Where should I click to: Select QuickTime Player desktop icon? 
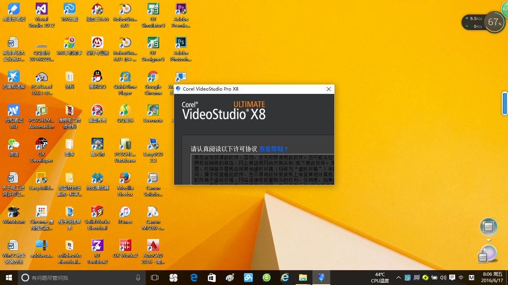point(125,83)
